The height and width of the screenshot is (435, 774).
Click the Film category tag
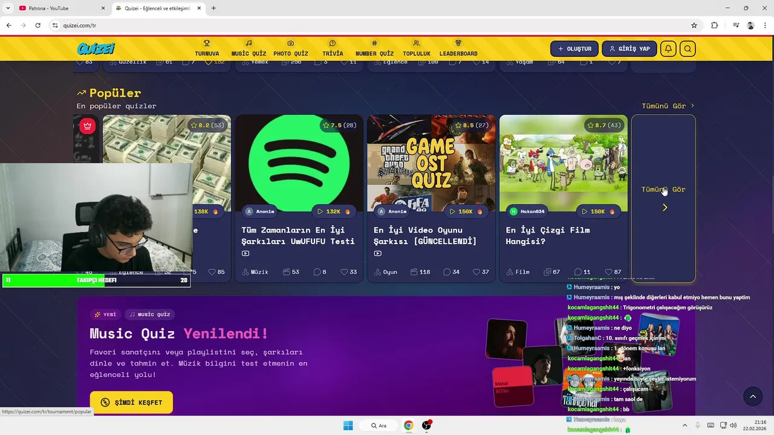coord(518,272)
